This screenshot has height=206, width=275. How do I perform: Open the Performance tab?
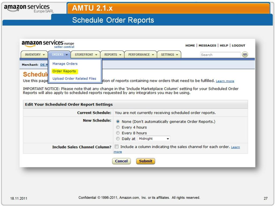tap(141, 54)
